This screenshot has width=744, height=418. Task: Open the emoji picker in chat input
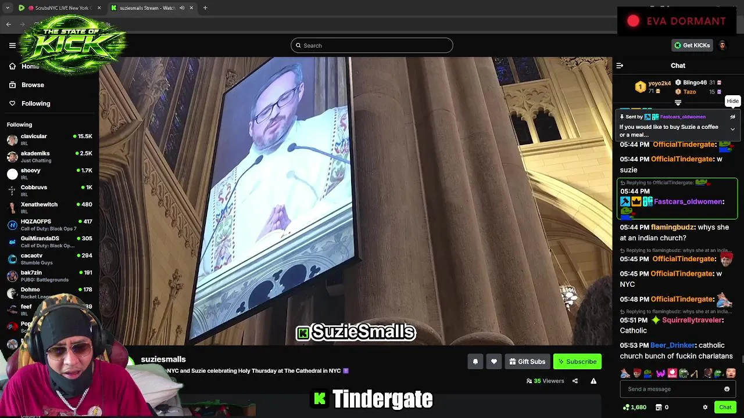pyautogui.click(x=727, y=389)
